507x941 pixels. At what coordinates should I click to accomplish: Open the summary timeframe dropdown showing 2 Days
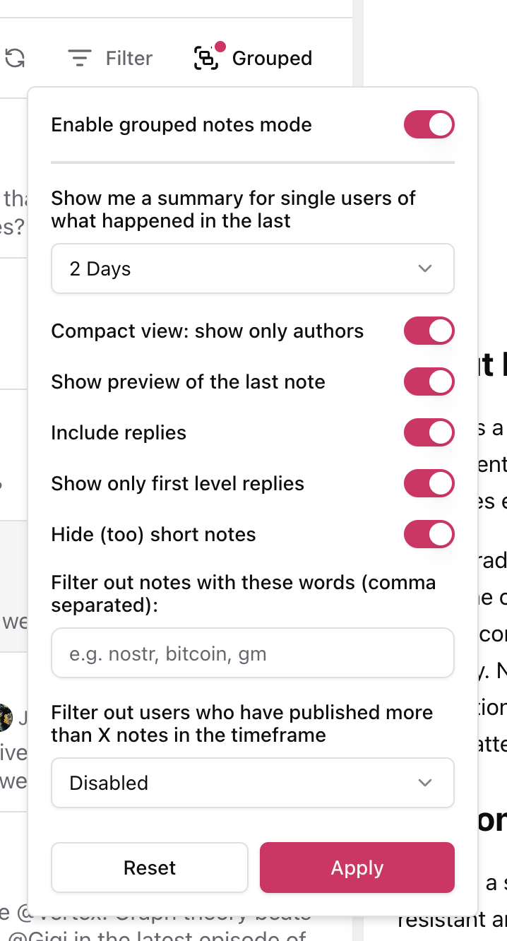click(x=252, y=268)
